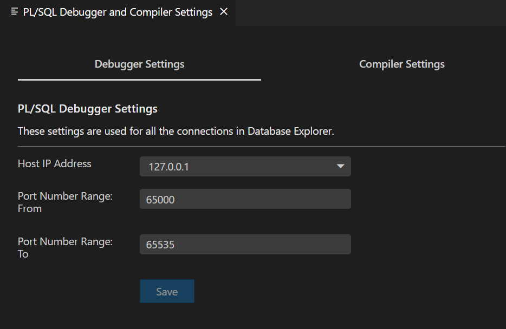Click the Port Number Range From field
The width and height of the screenshot is (506, 329).
click(245, 199)
